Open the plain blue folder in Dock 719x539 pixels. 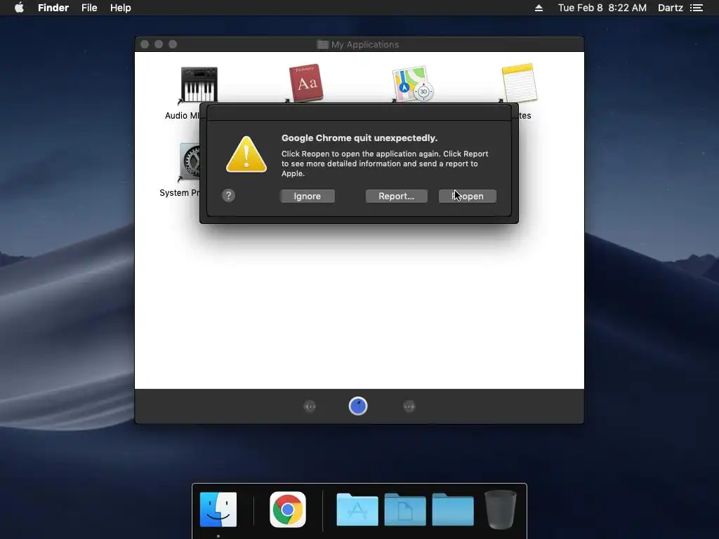(x=453, y=510)
